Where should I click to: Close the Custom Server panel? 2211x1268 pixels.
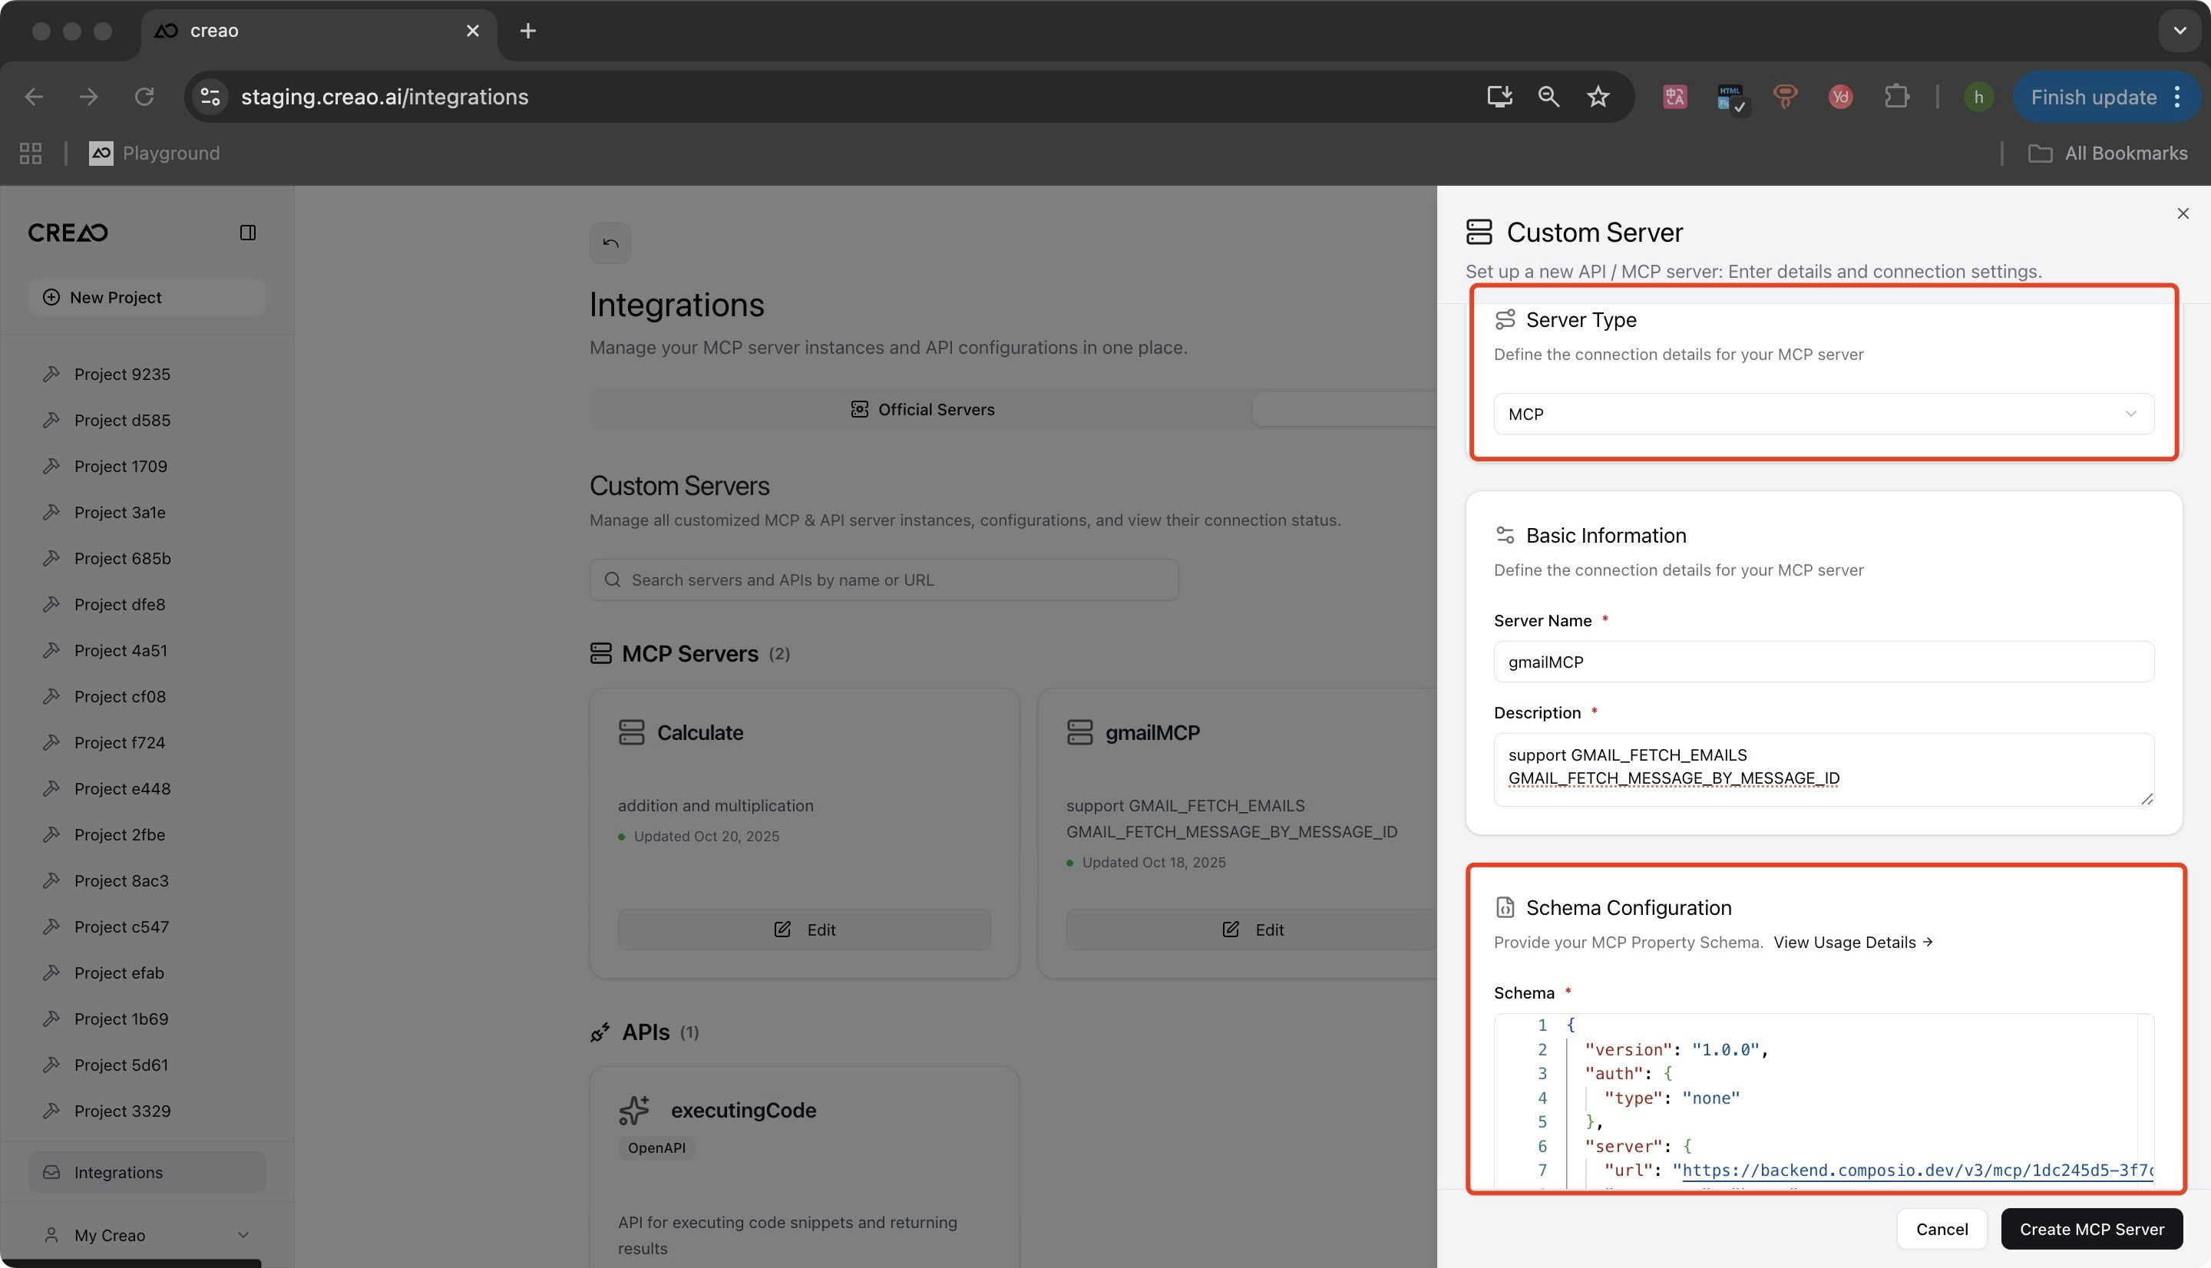[x=2183, y=213]
